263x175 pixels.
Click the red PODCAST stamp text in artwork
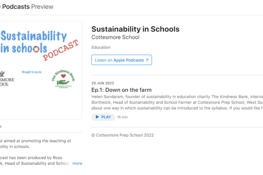61,50
